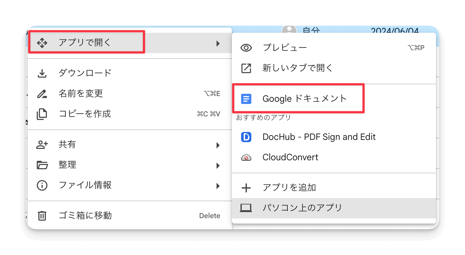Screen dimensions: 465x255
Task: Choose DocHub - PDF Sign and Edit
Action: (x=334, y=137)
